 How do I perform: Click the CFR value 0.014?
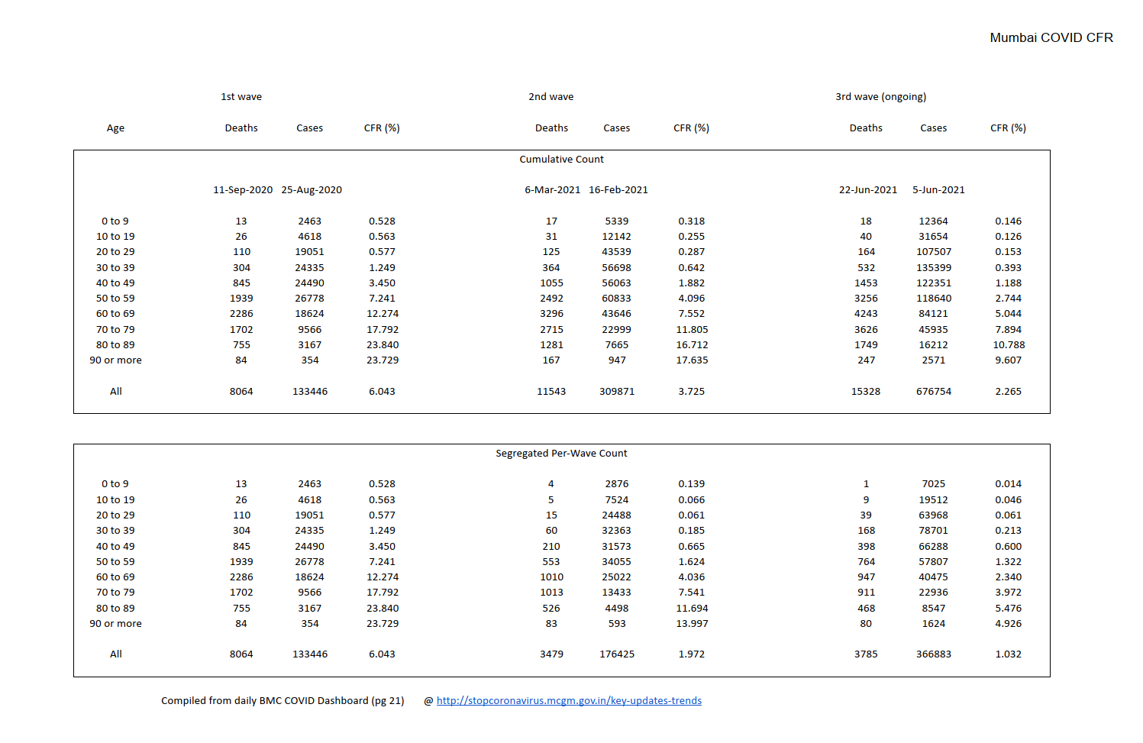tap(1009, 484)
